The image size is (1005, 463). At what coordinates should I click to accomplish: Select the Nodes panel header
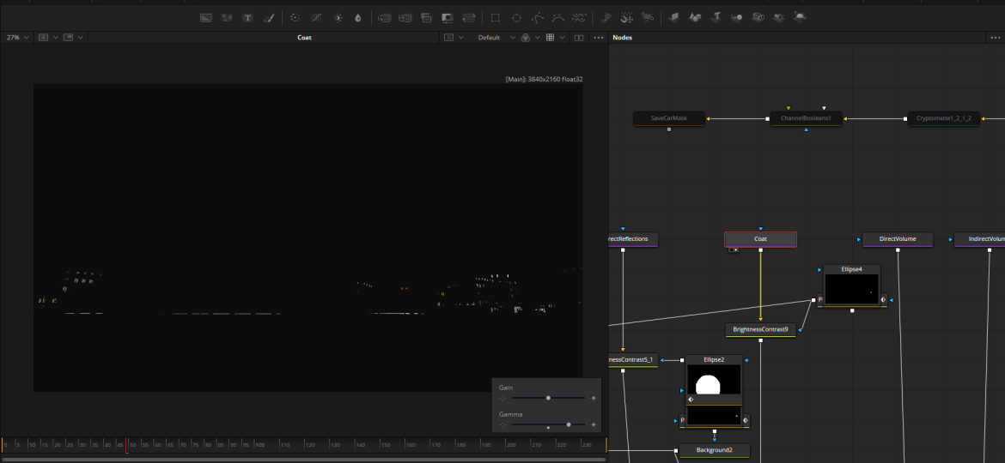click(623, 38)
